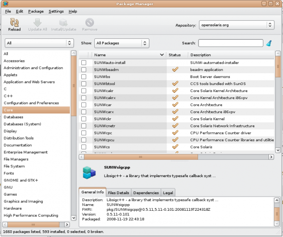Click the installed checkmark for SUNWbtool

tap(175, 83)
